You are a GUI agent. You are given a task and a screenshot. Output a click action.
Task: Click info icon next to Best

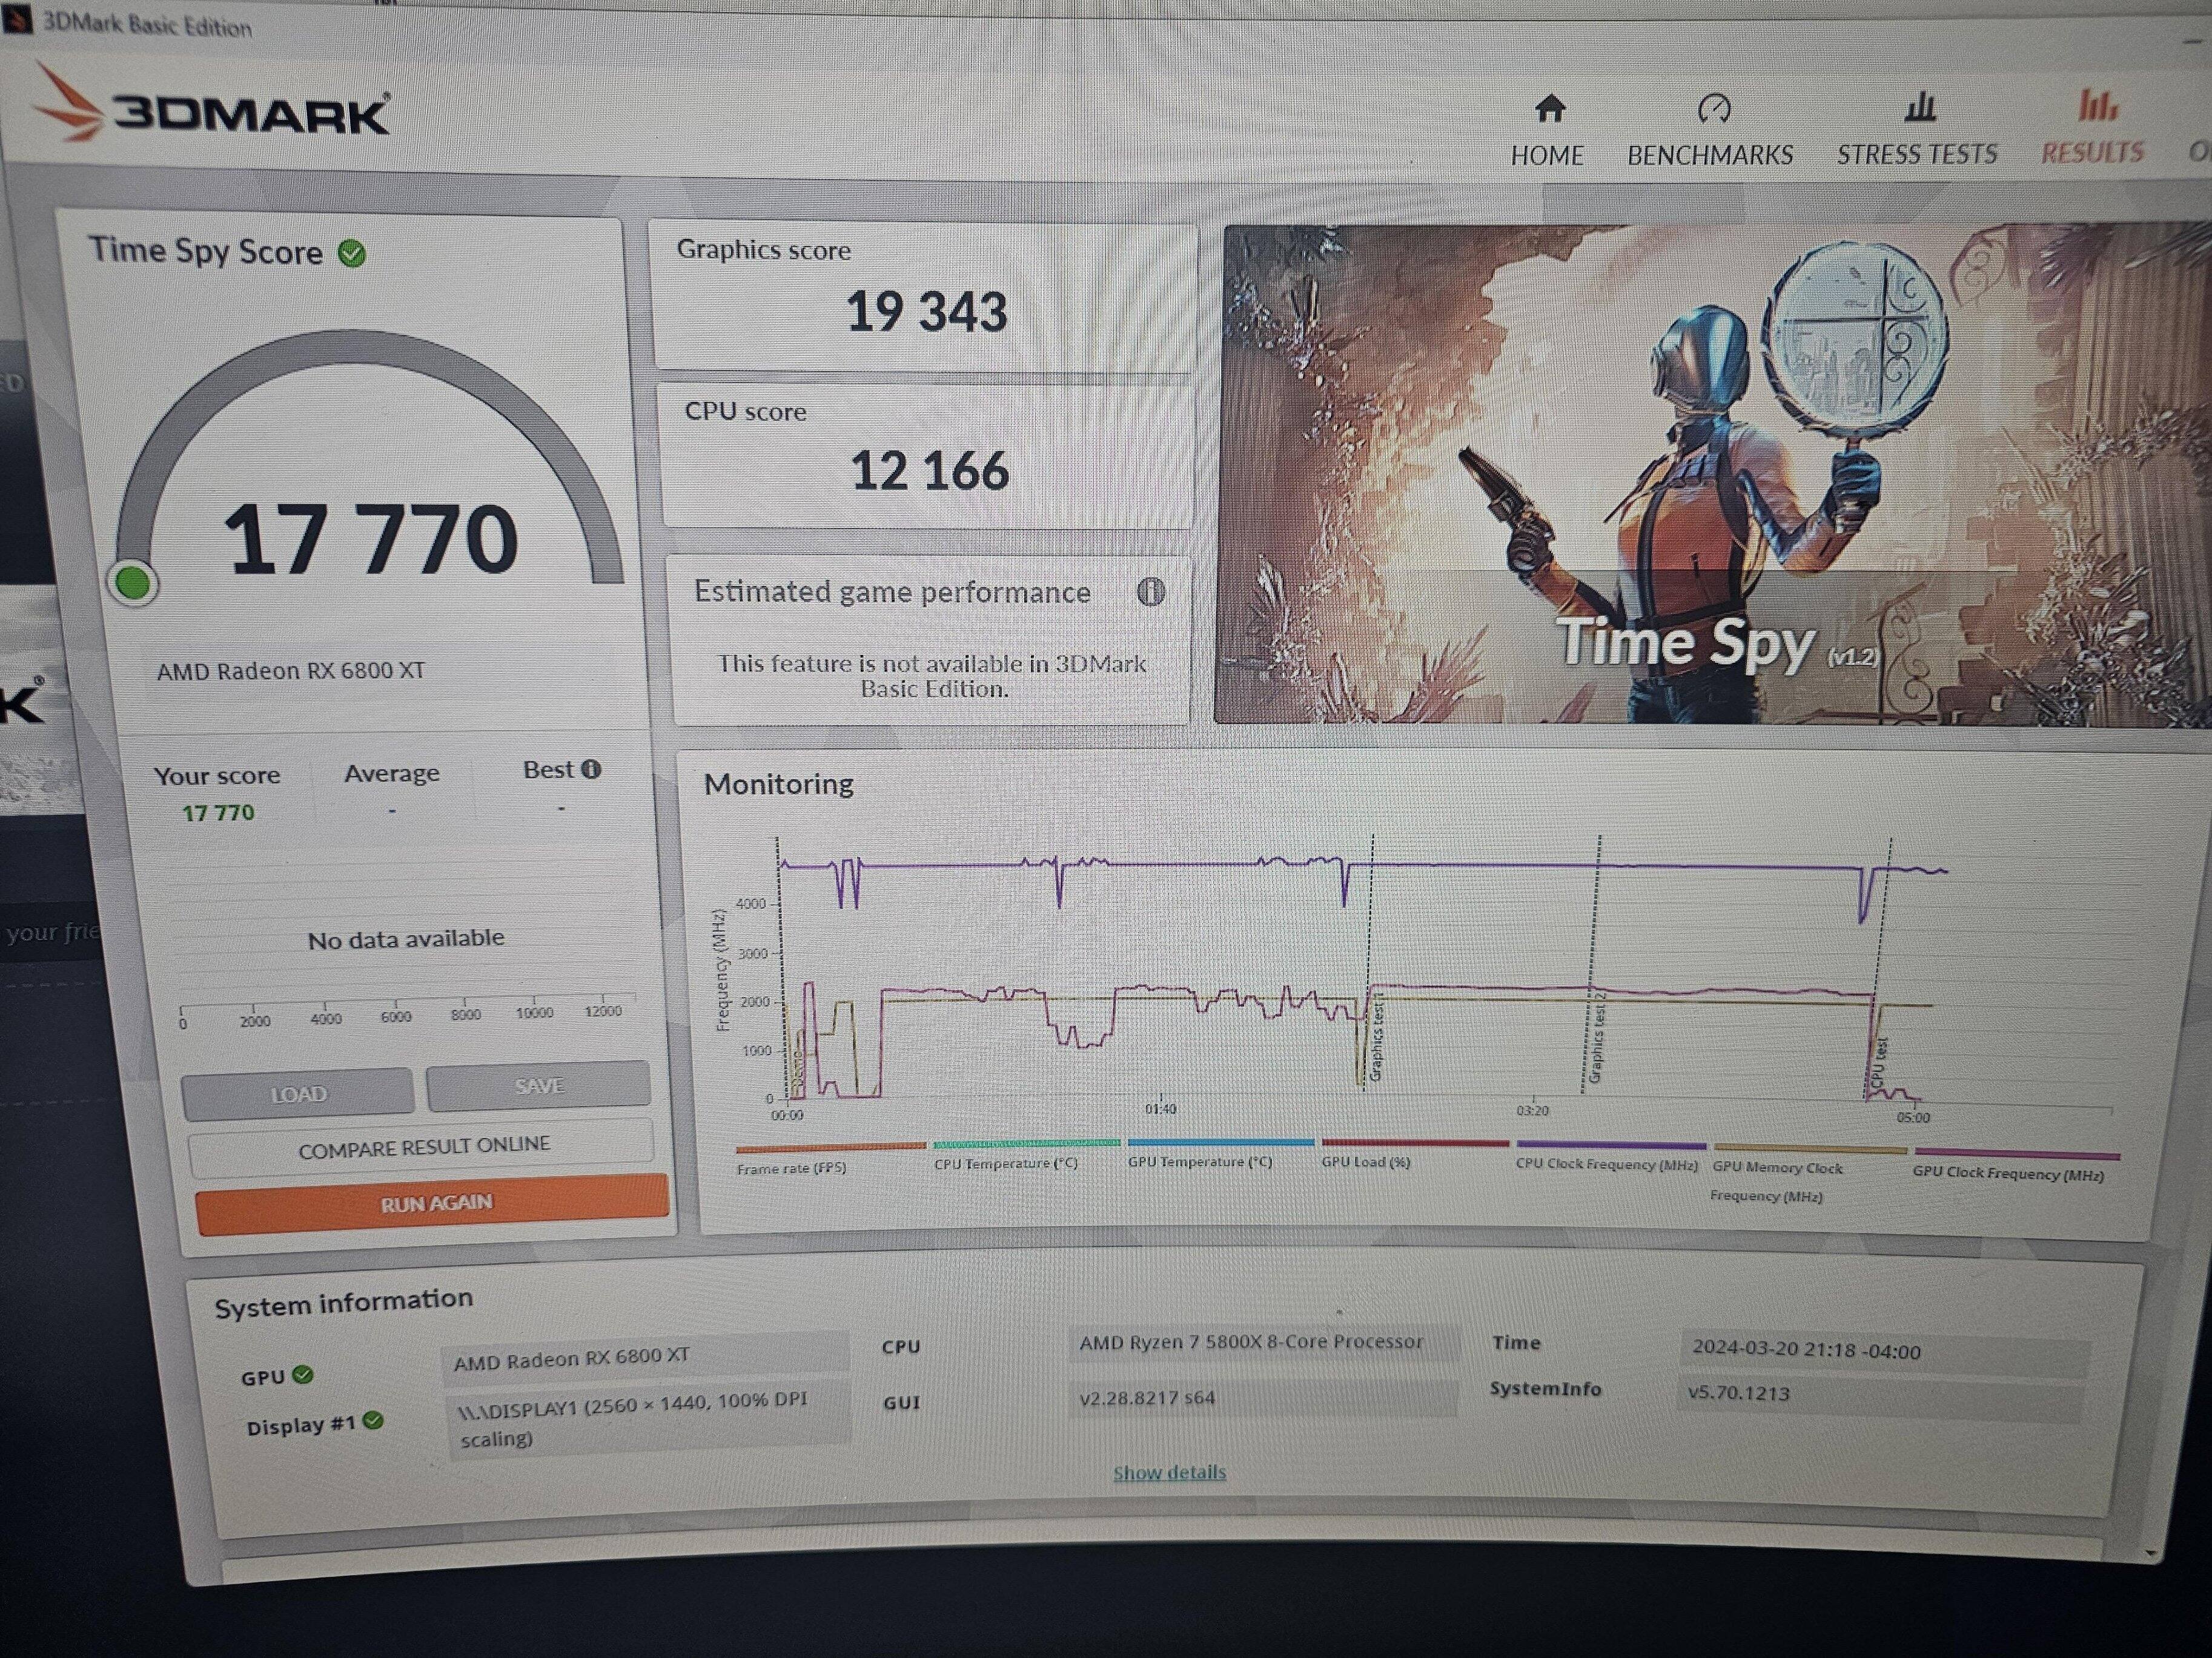tap(592, 769)
